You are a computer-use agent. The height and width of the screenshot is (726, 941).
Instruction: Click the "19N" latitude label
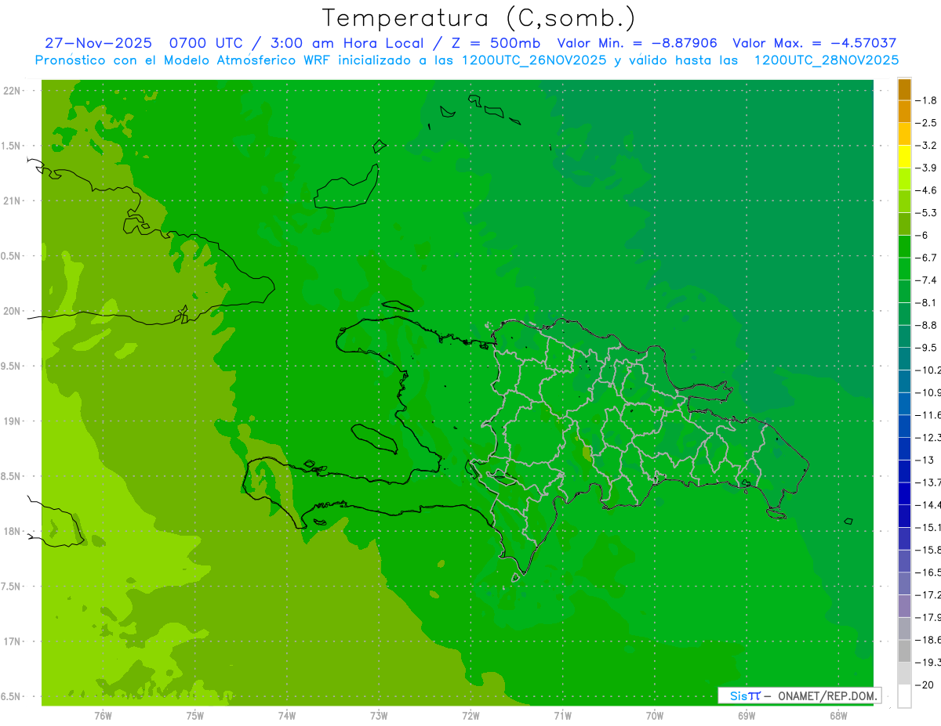point(11,421)
